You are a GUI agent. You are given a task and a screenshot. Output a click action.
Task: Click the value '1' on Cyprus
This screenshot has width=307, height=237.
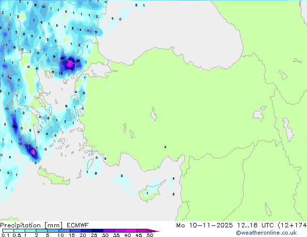pos(147,193)
